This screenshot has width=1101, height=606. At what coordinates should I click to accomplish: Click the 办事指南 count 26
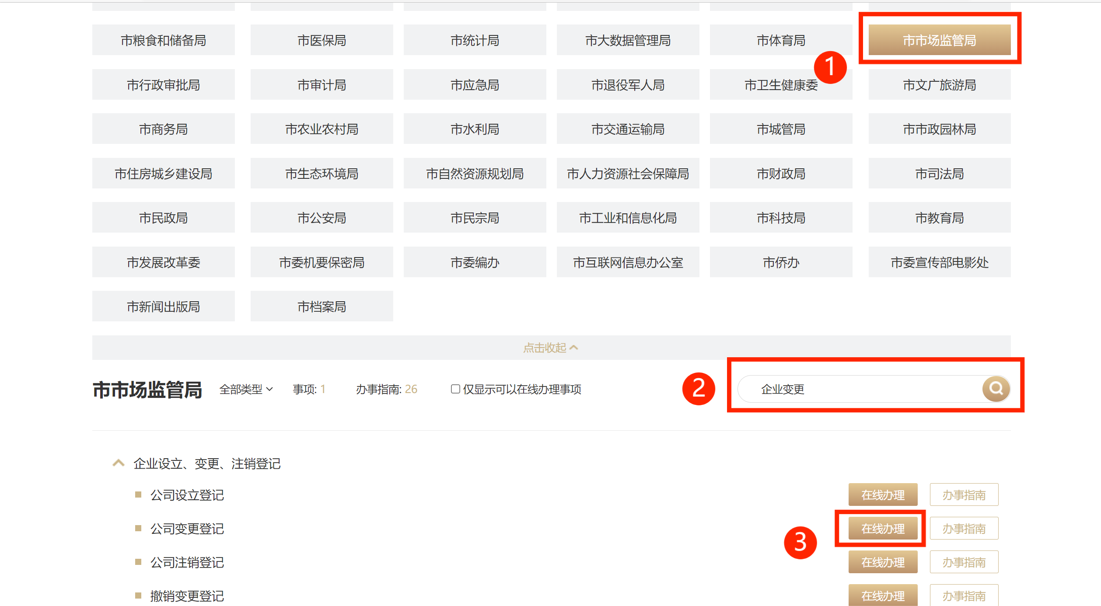click(x=411, y=389)
